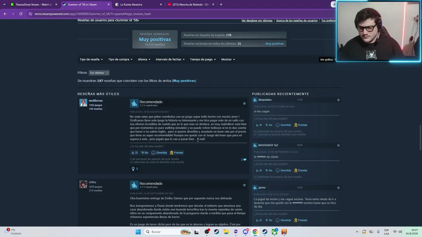Click the taskbar 'Buscar' search box
The height and width of the screenshot is (237, 422).
(167, 232)
